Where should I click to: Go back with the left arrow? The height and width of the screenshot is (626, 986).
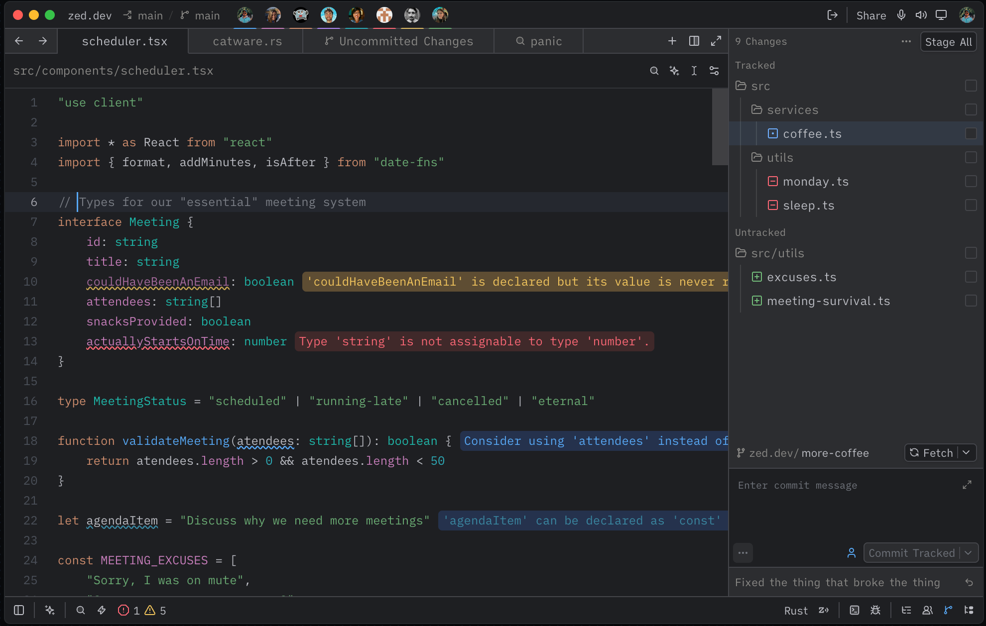tap(19, 41)
